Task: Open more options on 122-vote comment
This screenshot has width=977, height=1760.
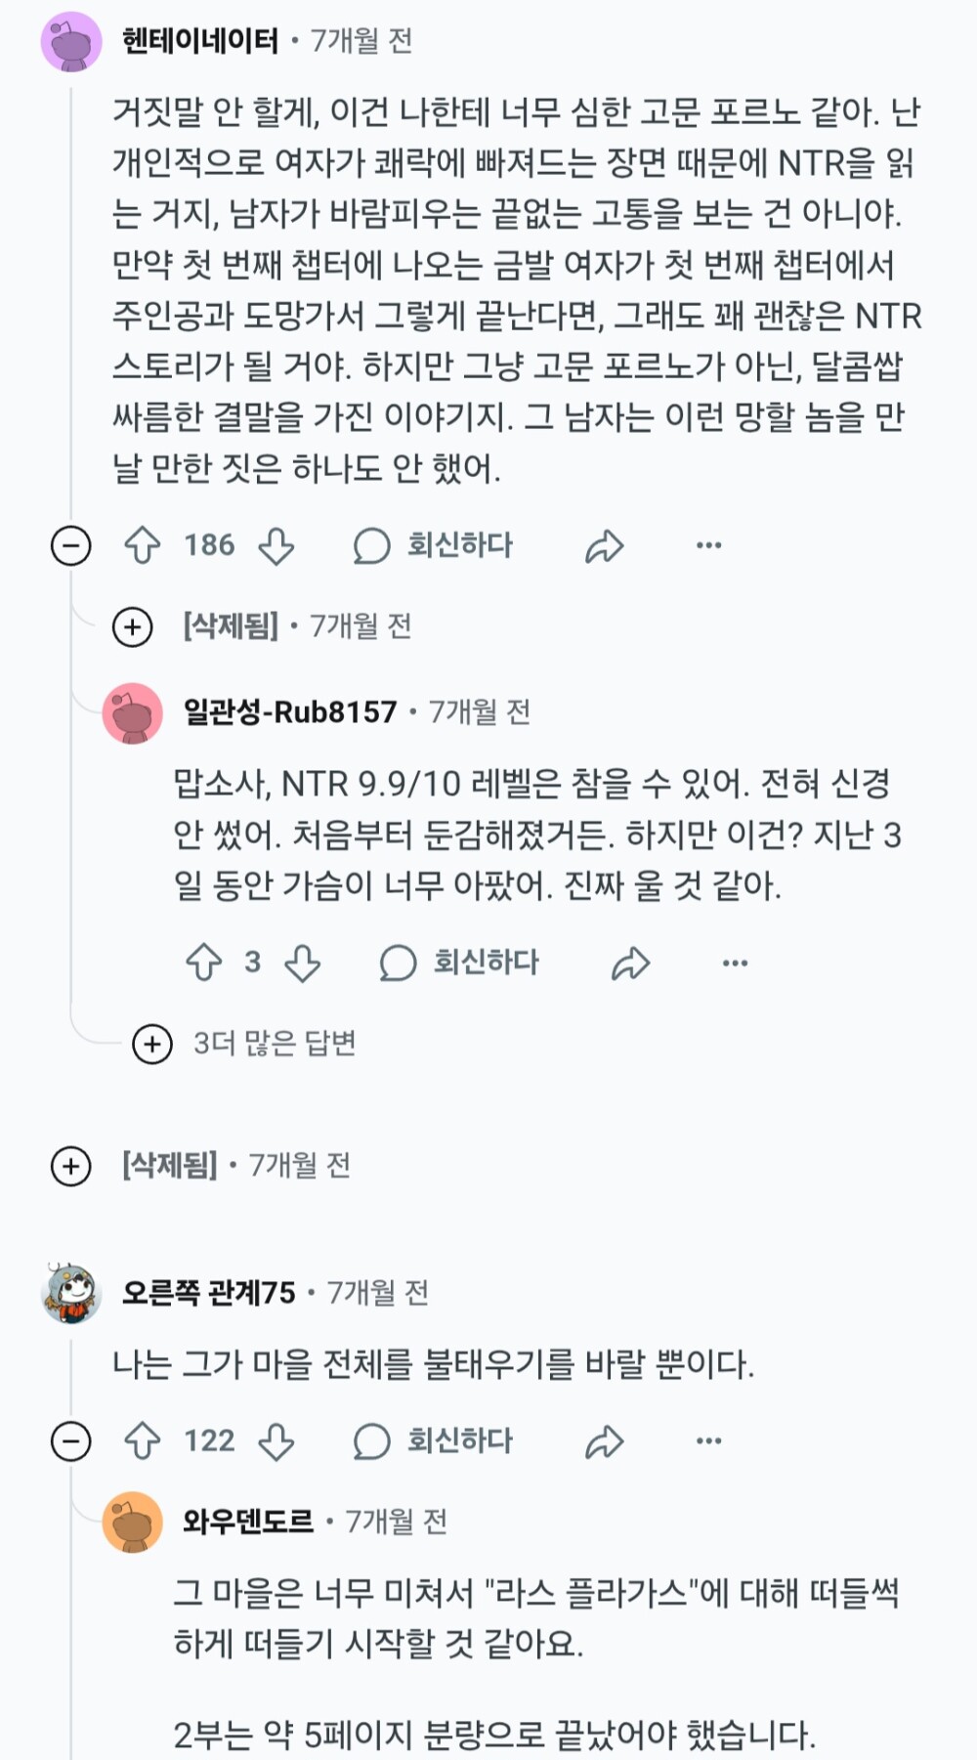Action: (708, 1440)
